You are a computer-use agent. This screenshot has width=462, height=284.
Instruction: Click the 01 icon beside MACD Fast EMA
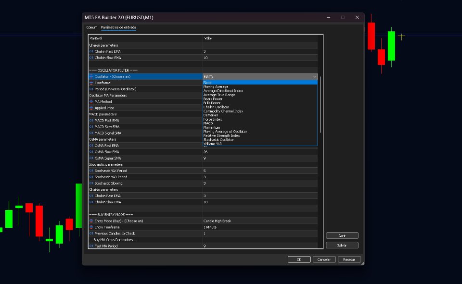pyautogui.click(x=91, y=121)
